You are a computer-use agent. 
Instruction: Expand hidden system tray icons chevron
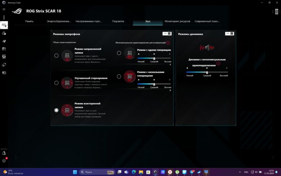tap(240, 172)
